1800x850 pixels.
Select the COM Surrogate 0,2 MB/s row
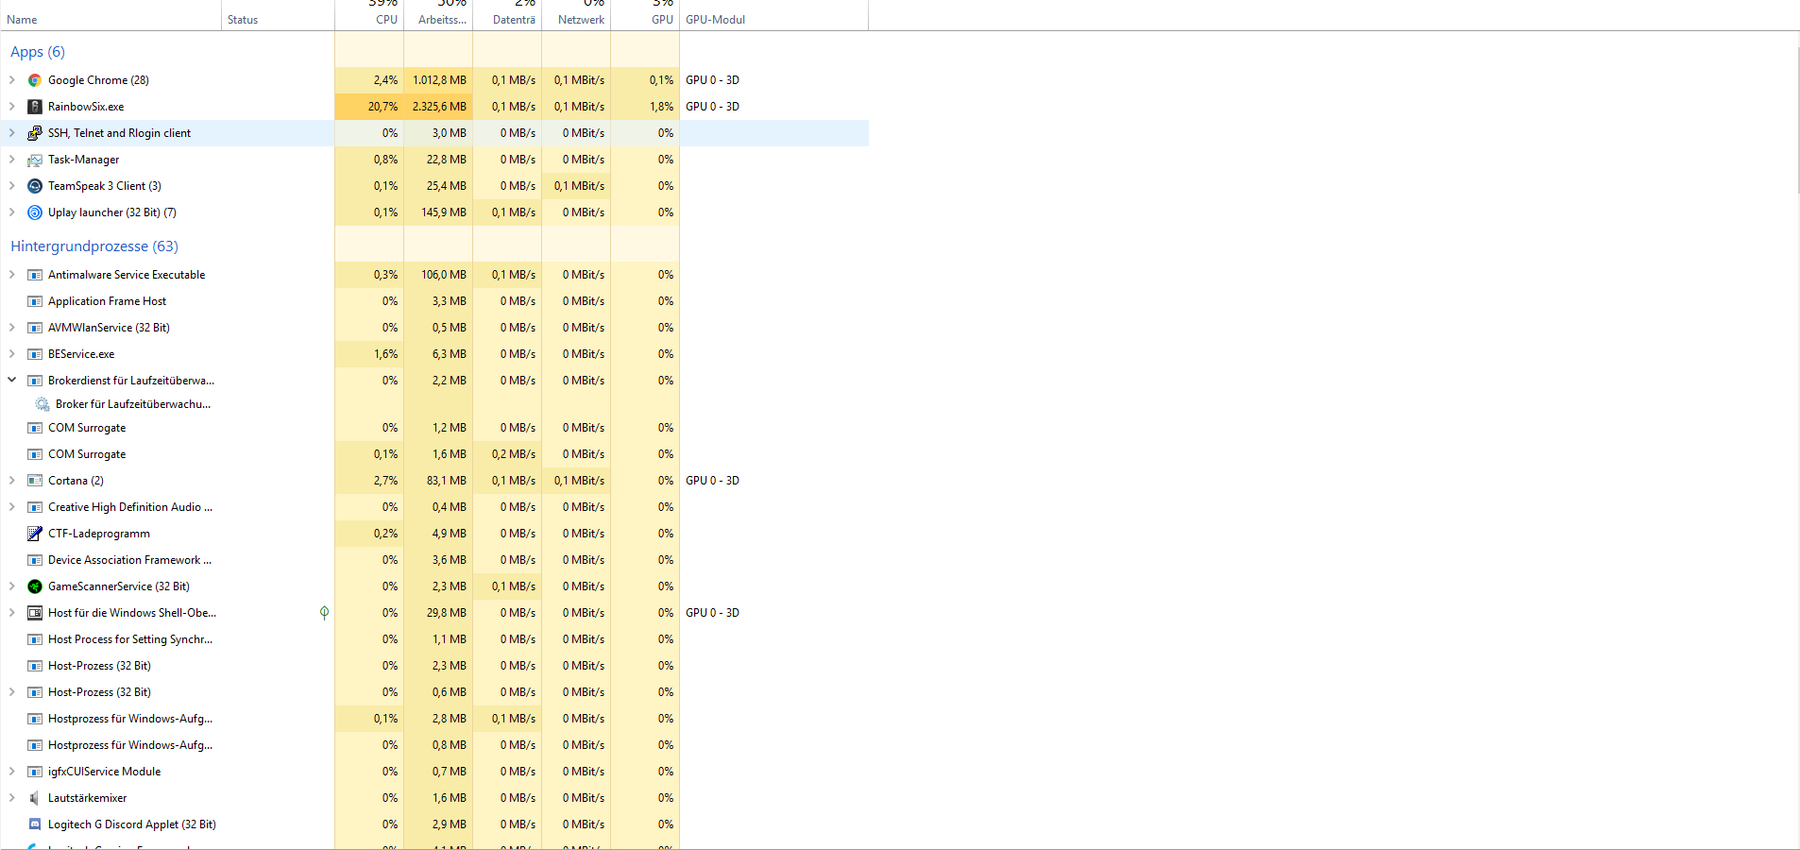(x=434, y=454)
